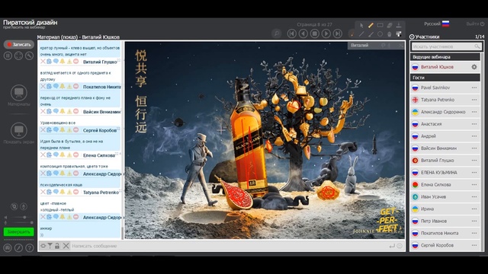Select the pointer arrow drawing tool
The height and width of the screenshot is (274, 488).
tap(361, 25)
